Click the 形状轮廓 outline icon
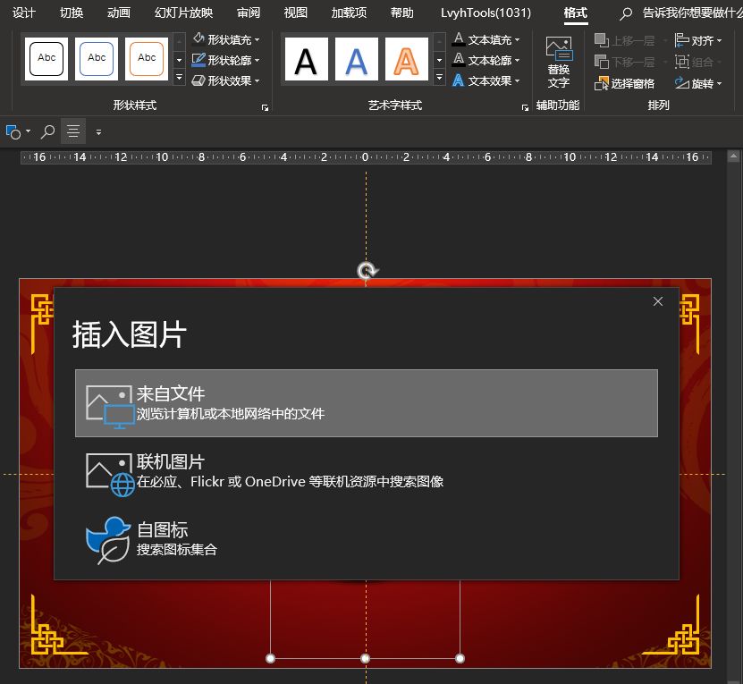This screenshot has width=743, height=684. pyautogui.click(x=198, y=60)
